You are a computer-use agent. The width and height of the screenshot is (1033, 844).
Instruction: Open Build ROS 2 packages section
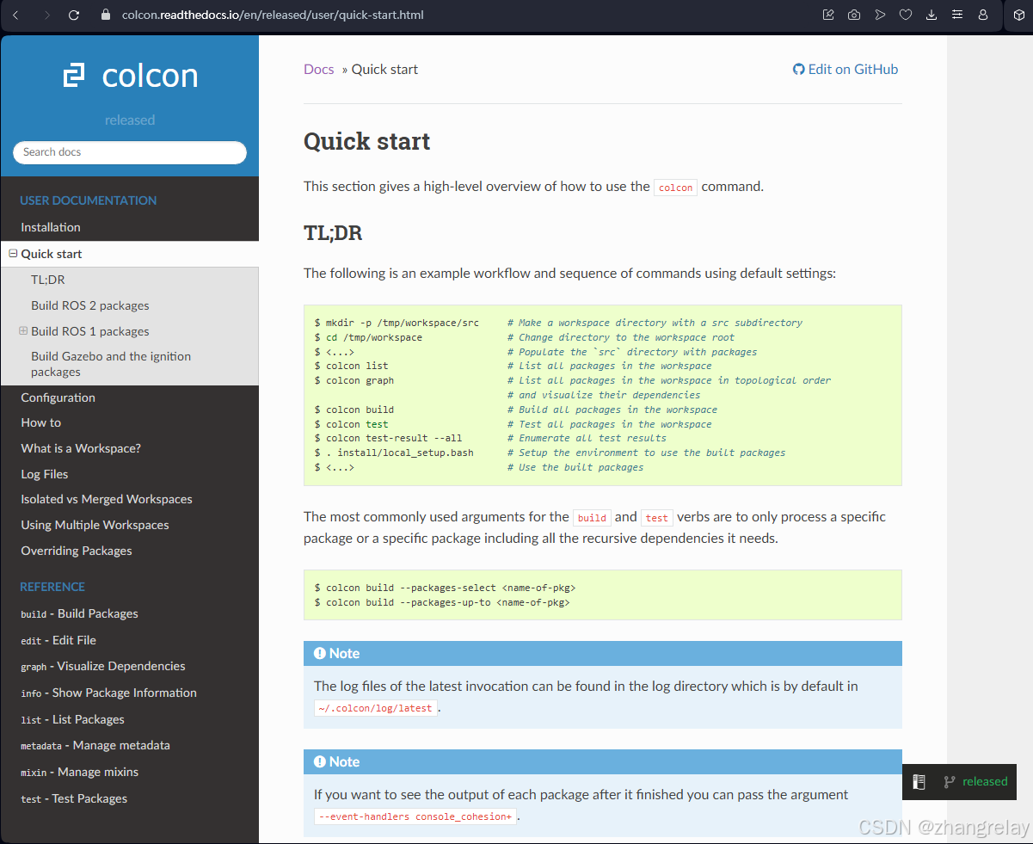(90, 305)
